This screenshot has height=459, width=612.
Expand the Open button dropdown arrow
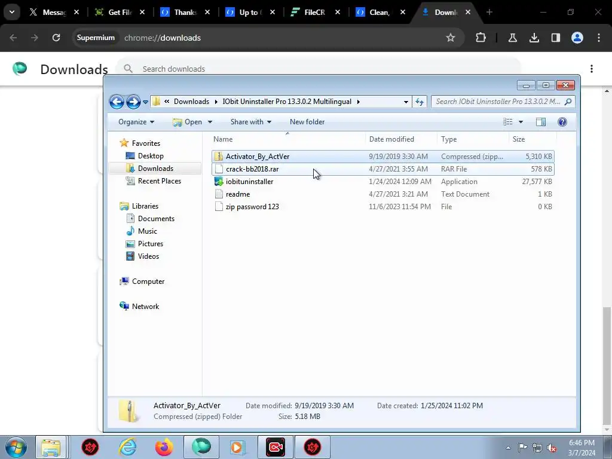pos(210,122)
